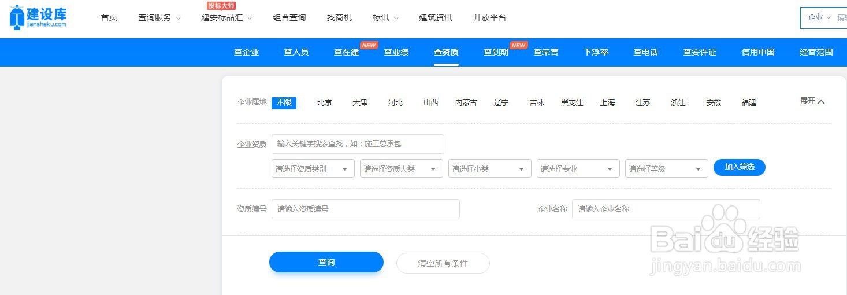Select 安徽 as company region
This screenshot has width=847, height=295.
click(714, 102)
